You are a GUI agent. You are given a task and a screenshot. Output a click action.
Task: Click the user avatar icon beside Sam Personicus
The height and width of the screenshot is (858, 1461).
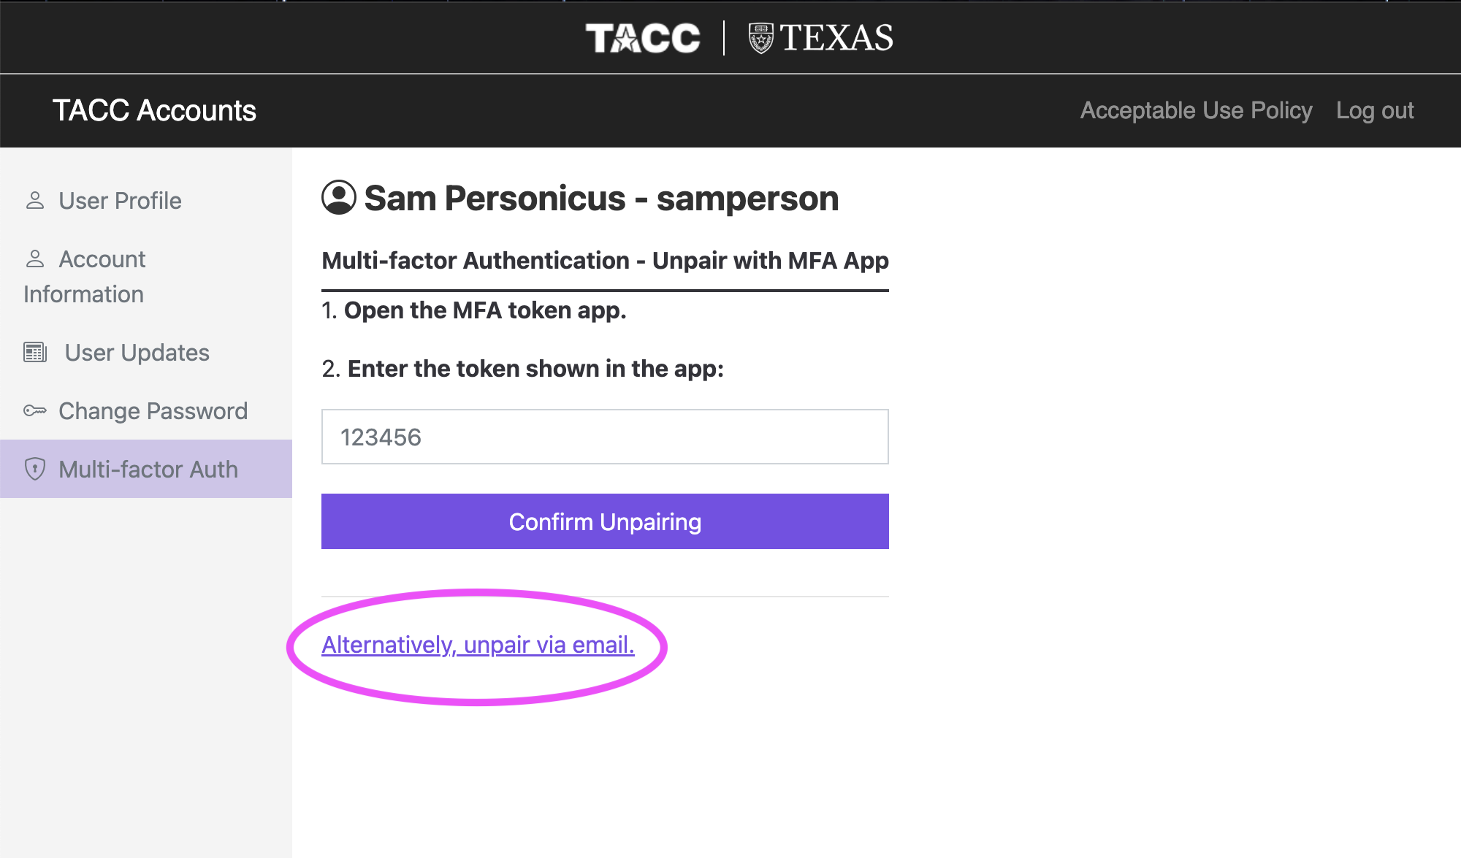click(339, 198)
